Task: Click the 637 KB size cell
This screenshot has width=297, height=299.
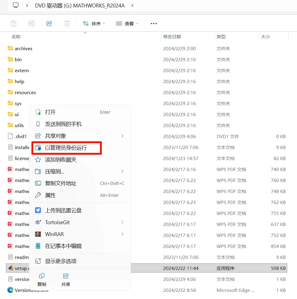Action: point(278,224)
